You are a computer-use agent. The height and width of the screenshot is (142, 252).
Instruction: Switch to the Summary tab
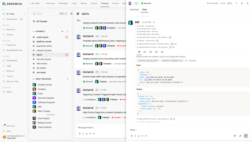tap(134, 10)
